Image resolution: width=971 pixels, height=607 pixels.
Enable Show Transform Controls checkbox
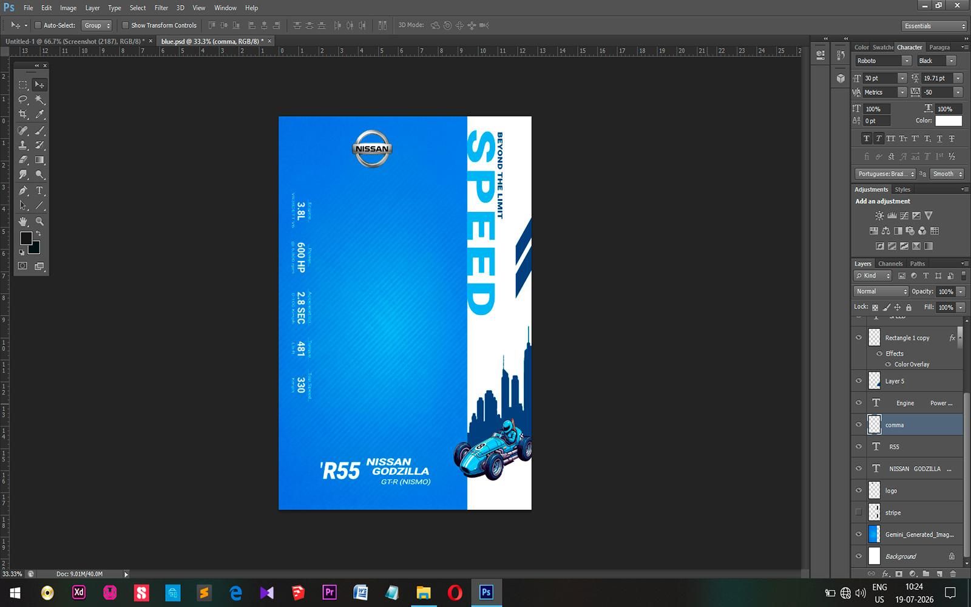(125, 25)
